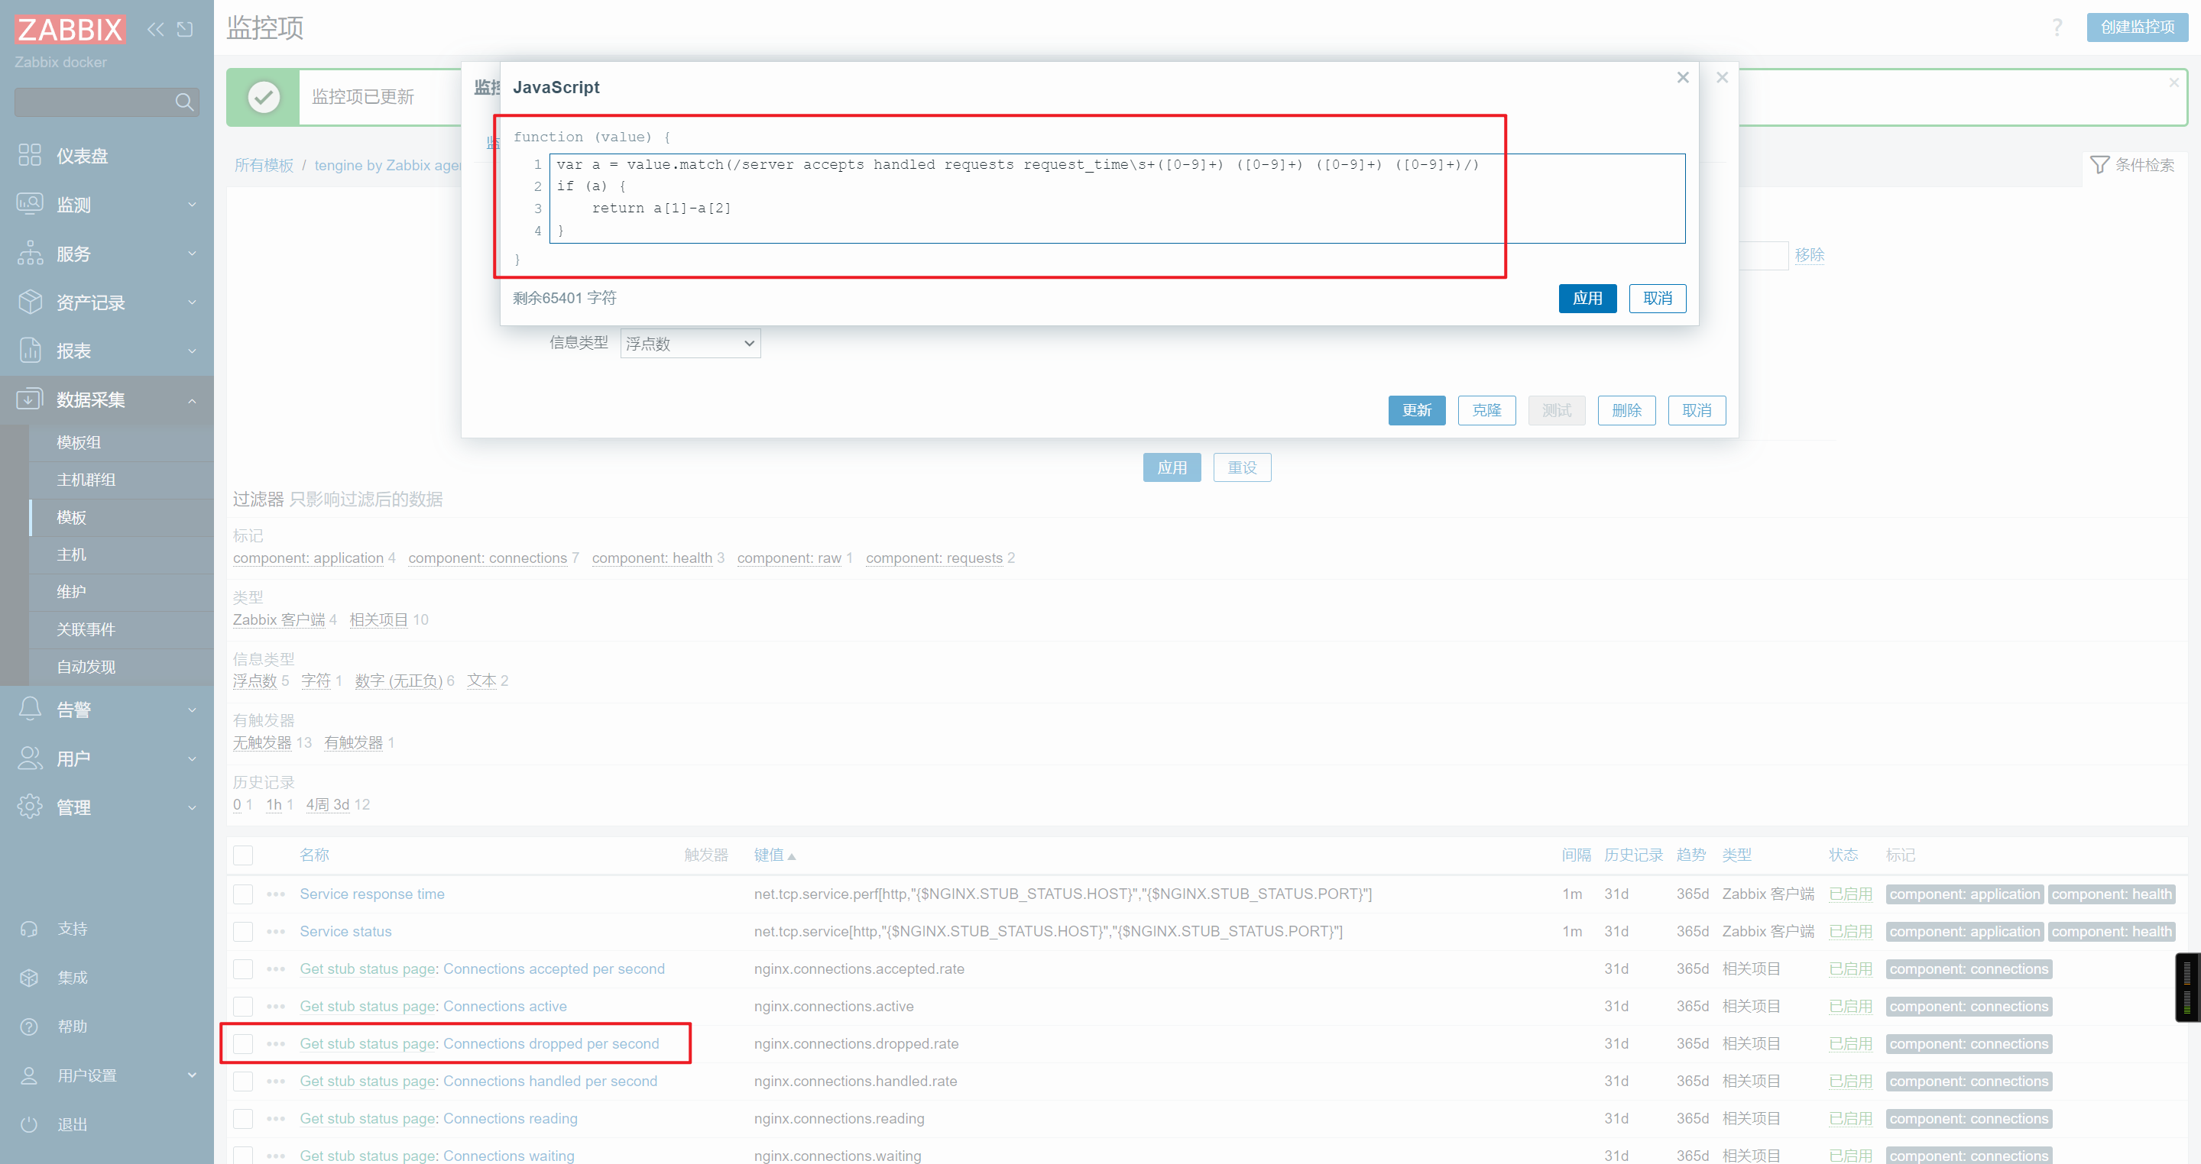Image resolution: width=2201 pixels, height=1164 pixels.
Task: Expand the 报表 menu chevron
Action: 191,351
